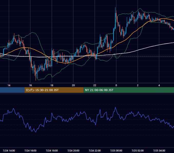Click the hour label 0 on price chart axis
This screenshot has height=153, width=174.
tap(116, 85)
